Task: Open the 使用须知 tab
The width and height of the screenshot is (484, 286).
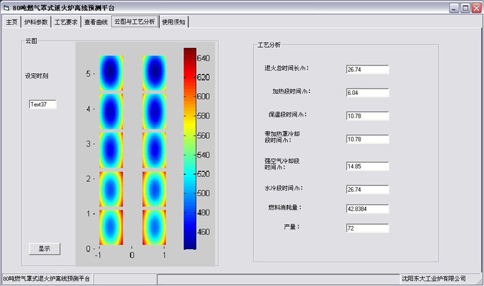Action: tap(174, 22)
